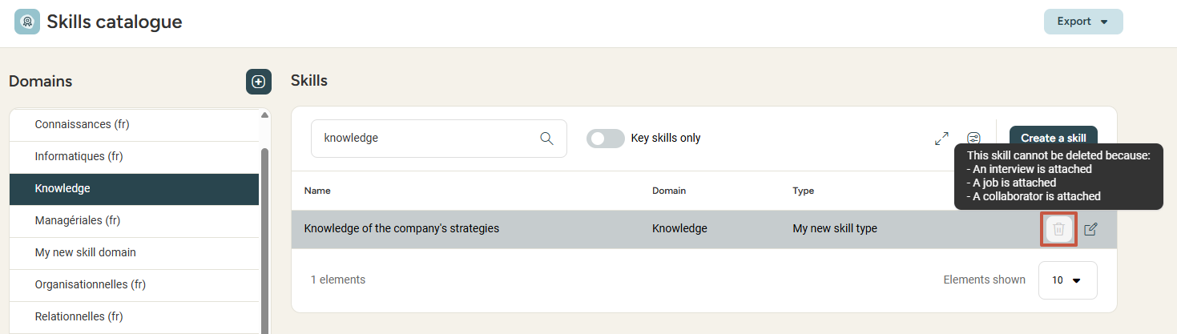1177x334 pixels.
Task: Click the disabled delete trash icon
Action: (x=1058, y=229)
